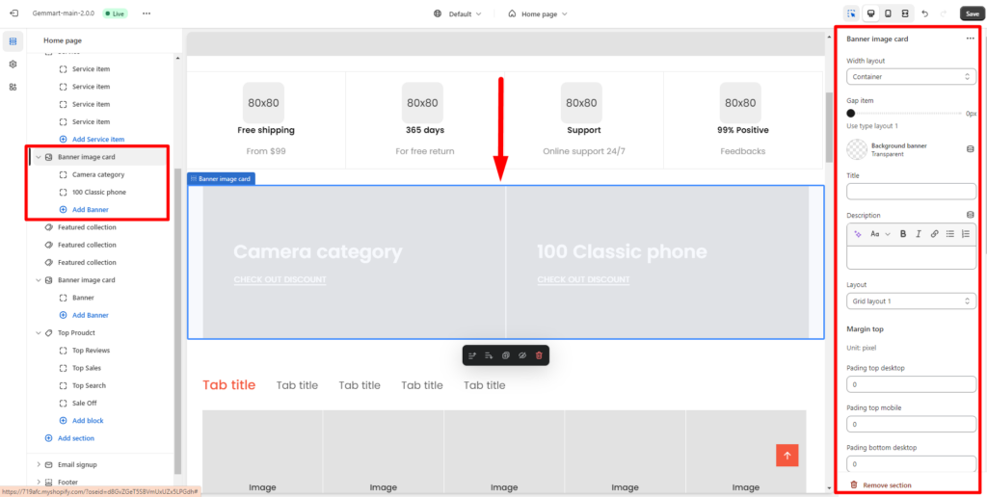Click the Gap item slider handle
987x497 pixels.
[850, 114]
